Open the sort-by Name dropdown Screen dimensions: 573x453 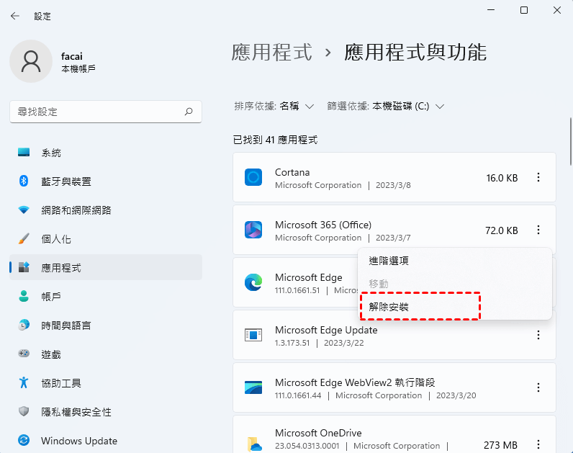[x=297, y=106]
